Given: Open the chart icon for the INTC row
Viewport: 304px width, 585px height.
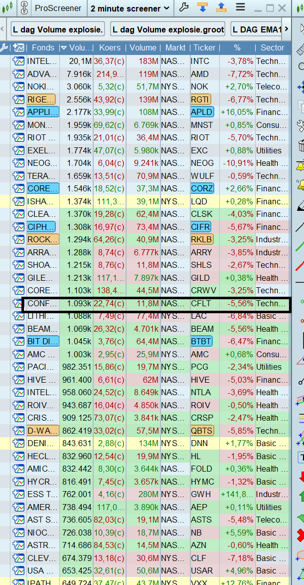Looking at the screenshot, I should 18,61.
